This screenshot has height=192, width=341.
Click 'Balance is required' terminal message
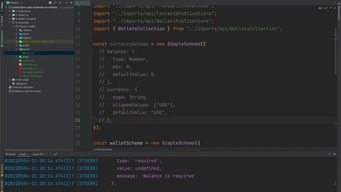click(x=168, y=176)
